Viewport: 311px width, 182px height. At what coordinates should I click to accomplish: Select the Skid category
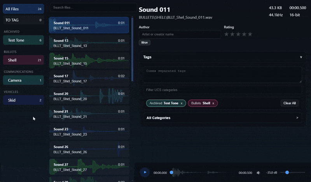23,100
